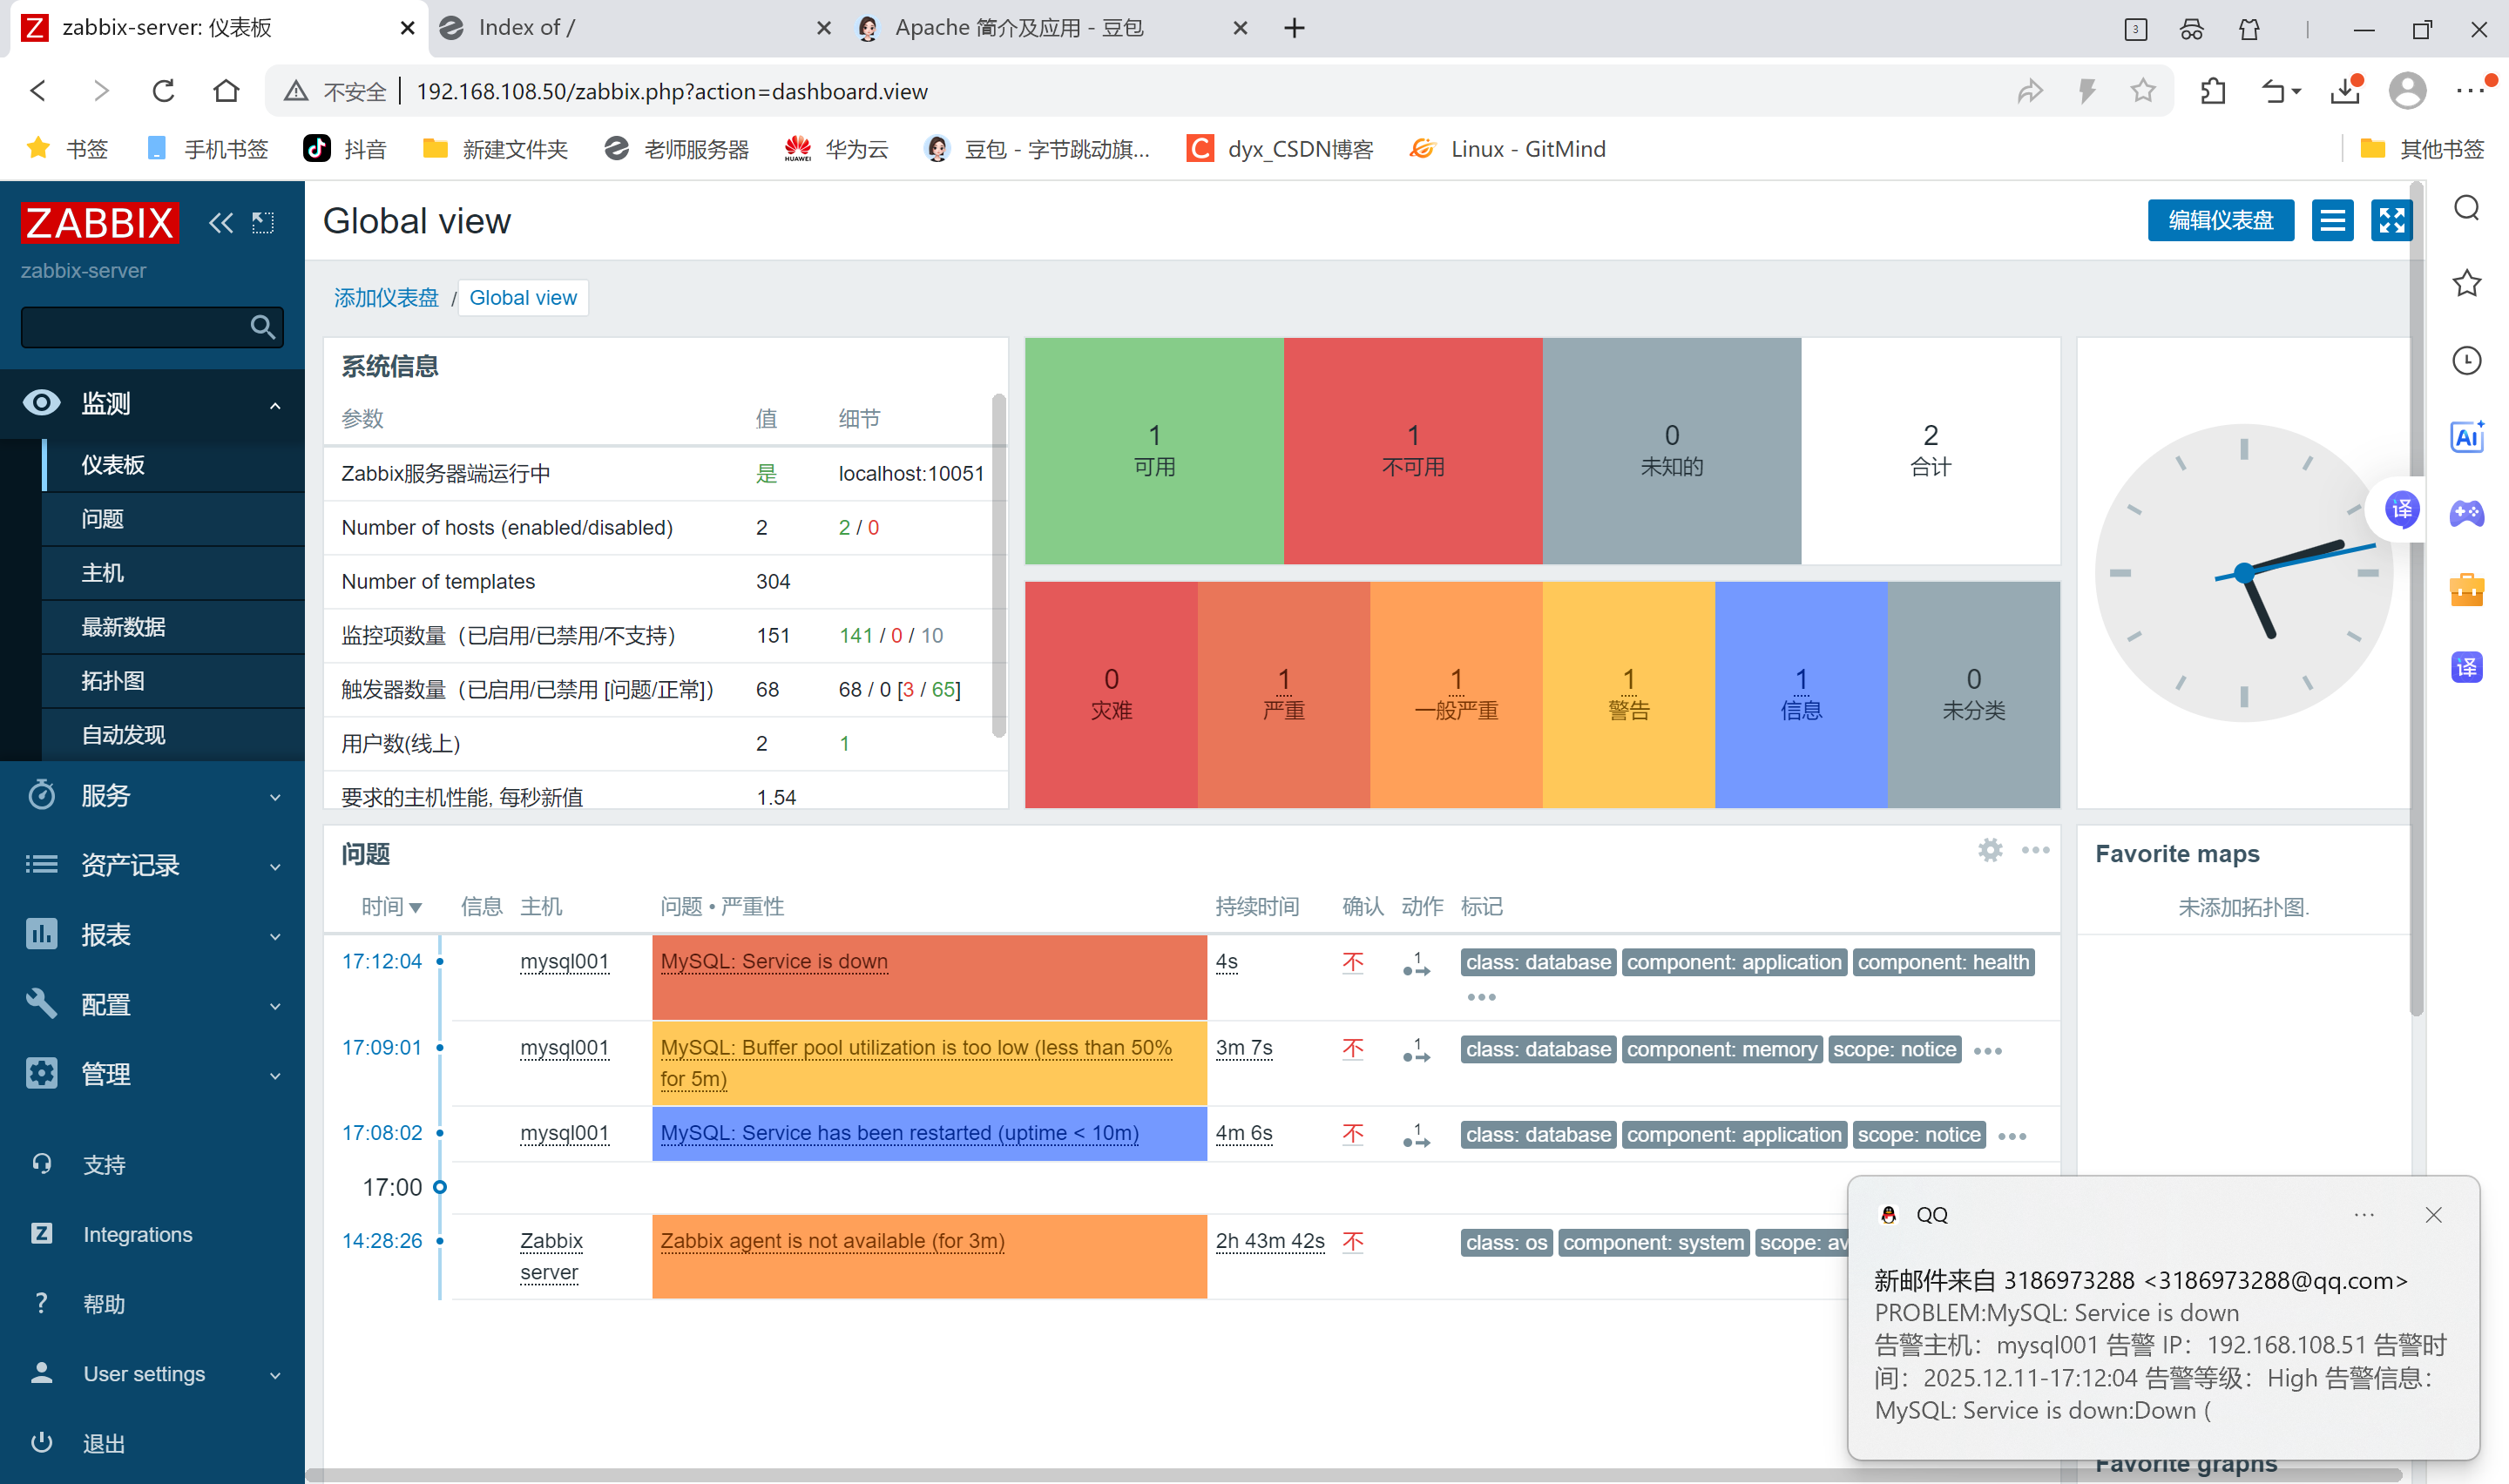Collapse the Zabbix sidebar with double-chevron icon
2509x1484 pixels.
click(x=220, y=222)
